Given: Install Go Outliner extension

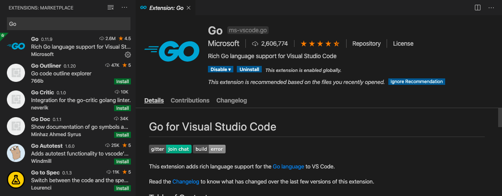Looking at the screenshot, I should pos(122,81).
